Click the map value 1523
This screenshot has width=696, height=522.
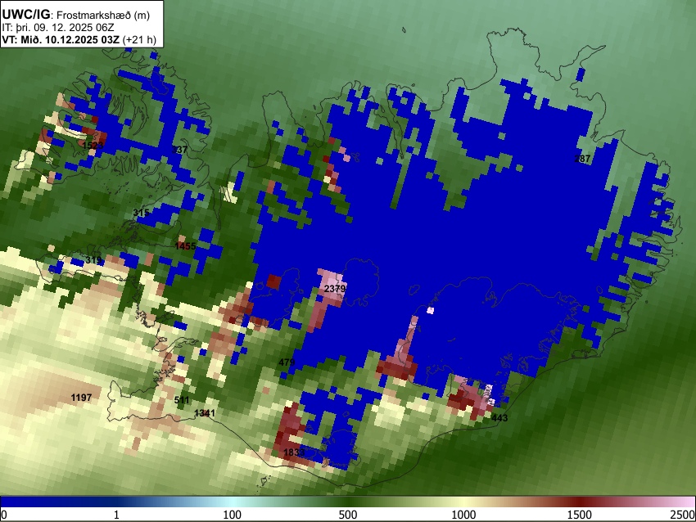point(93,146)
